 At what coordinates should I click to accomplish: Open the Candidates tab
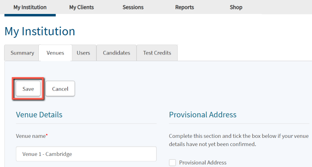click(x=117, y=53)
